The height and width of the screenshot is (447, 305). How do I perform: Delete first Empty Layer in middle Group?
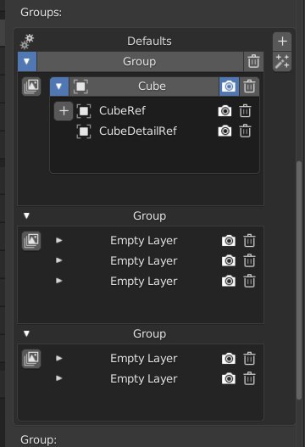pyautogui.click(x=249, y=241)
